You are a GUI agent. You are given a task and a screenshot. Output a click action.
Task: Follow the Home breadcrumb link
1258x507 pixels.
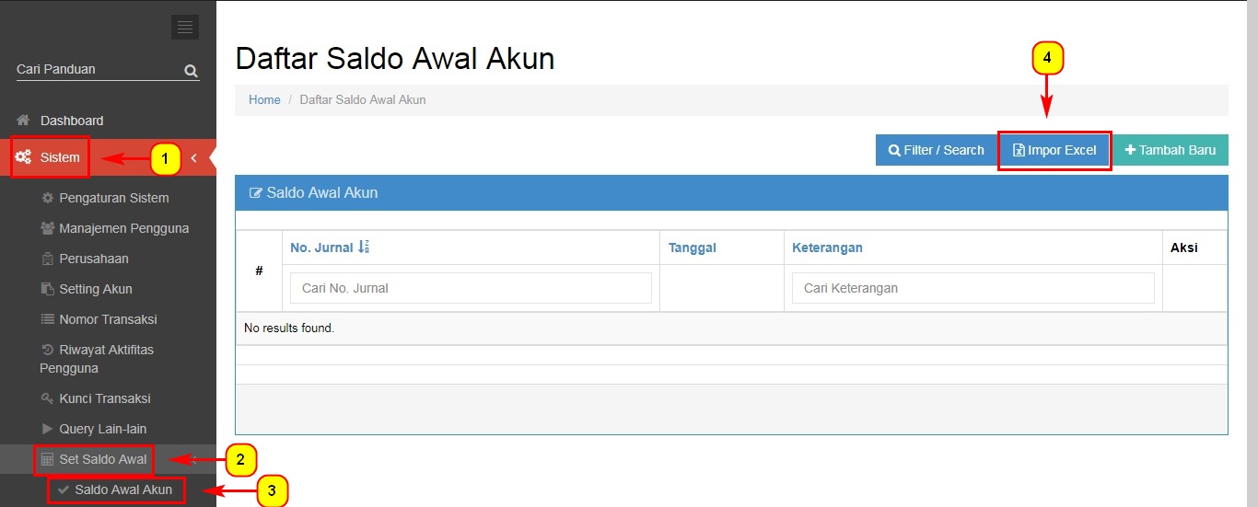pos(264,99)
